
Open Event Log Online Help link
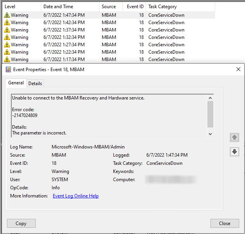point(76,196)
